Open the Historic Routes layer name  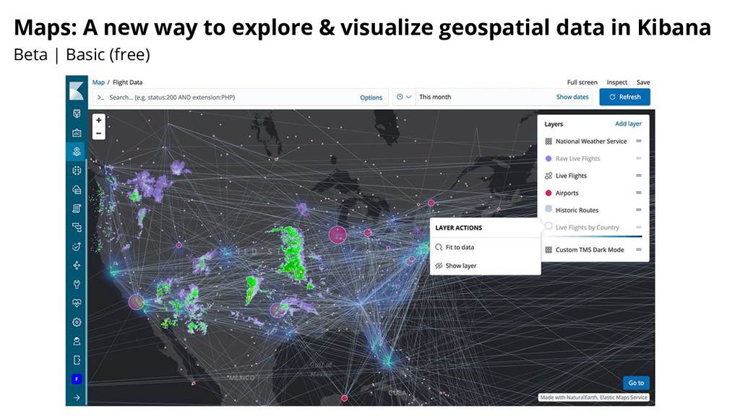pyautogui.click(x=577, y=210)
